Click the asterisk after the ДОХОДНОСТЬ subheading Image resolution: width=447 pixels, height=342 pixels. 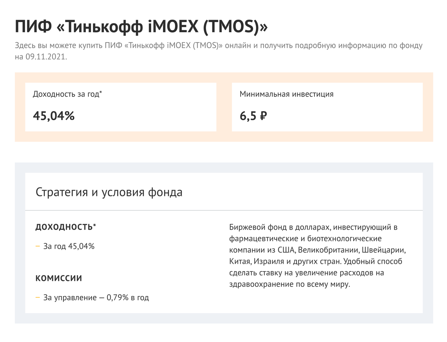click(x=95, y=225)
